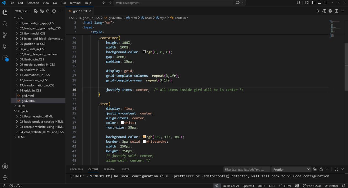This screenshot has width=348, height=188.
Task: Open notifications bell in status bar
Action: tap(343, 186)
